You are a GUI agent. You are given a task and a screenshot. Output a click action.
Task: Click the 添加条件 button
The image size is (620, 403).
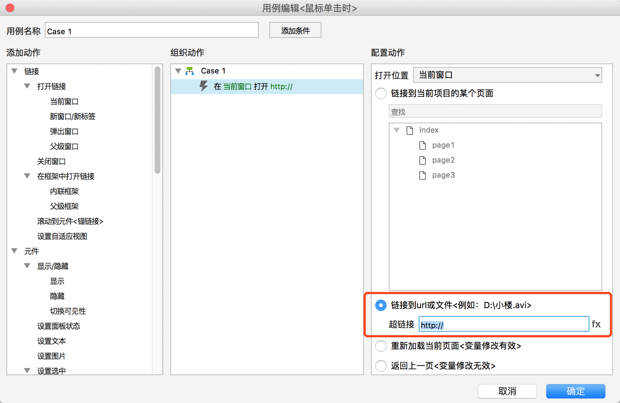coord(295,30)
